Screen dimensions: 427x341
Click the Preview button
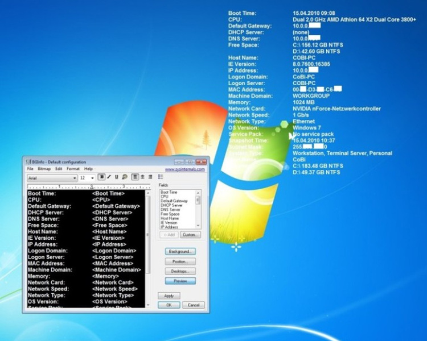[180, 281]
